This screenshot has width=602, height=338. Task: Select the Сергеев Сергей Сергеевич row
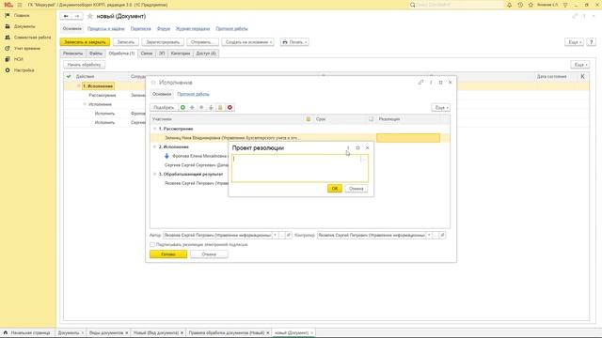tap(196, 165)
